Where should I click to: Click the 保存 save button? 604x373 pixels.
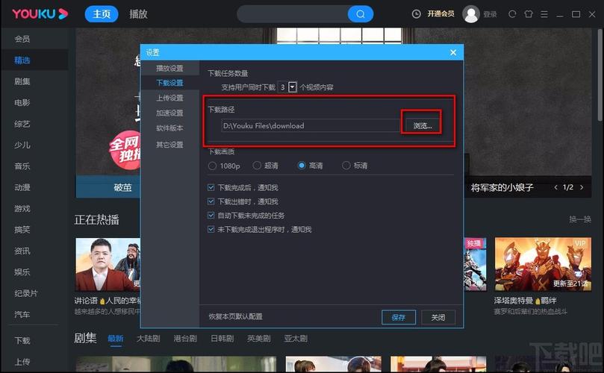click(x=398, y=317)
